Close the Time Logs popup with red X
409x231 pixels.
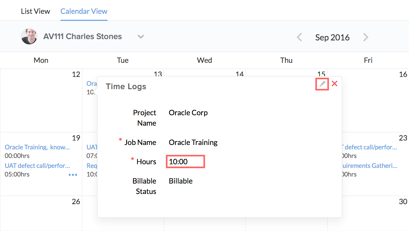[334, 84]
